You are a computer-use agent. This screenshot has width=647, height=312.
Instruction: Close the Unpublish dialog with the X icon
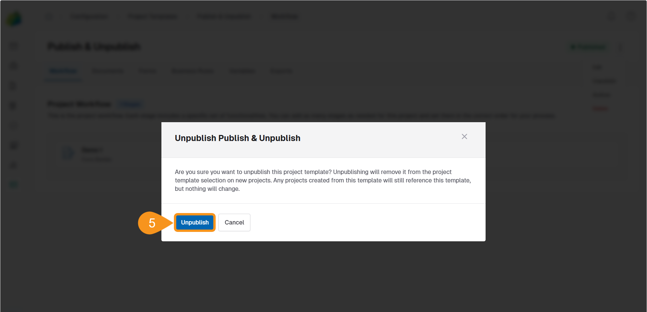click(464, 137)
